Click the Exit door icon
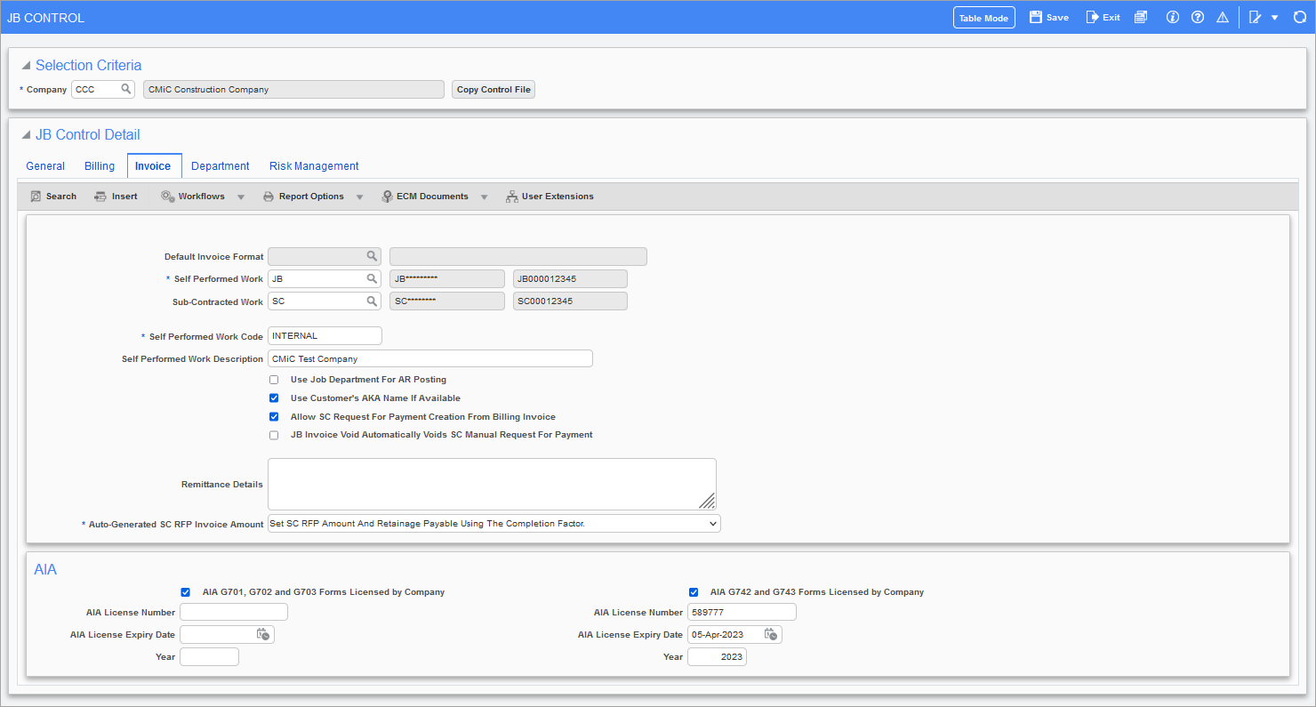Image resolution: width=1316 pixels, height=707 pixels. click(1093, 17)
